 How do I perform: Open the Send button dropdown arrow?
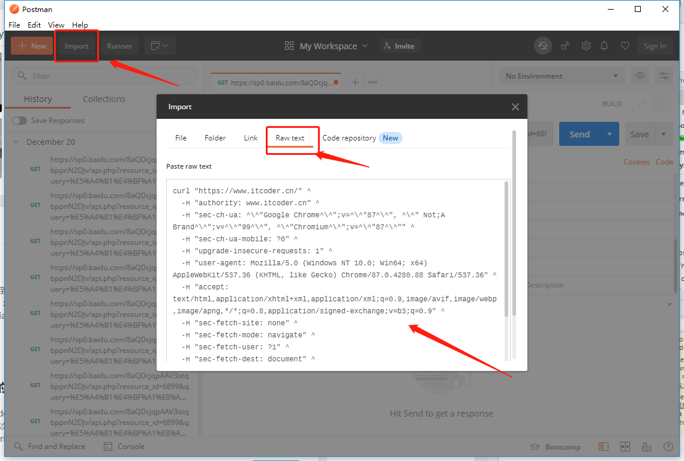610,134
